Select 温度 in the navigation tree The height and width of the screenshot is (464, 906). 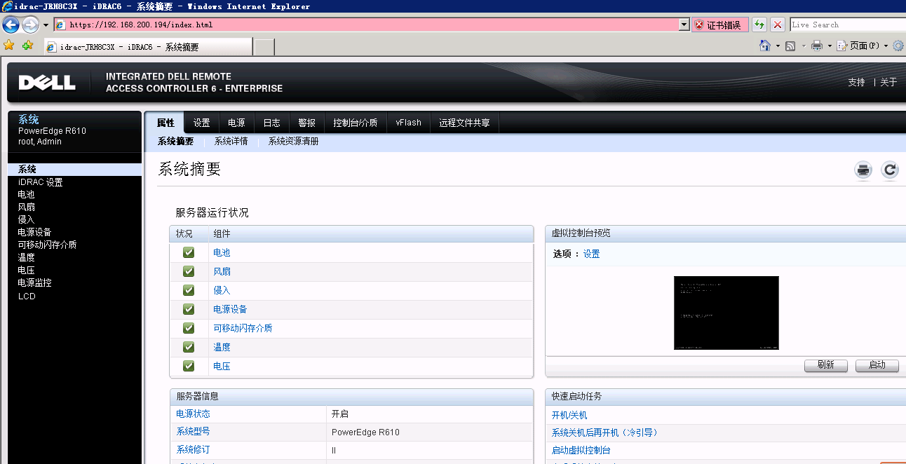pos(27,258)
